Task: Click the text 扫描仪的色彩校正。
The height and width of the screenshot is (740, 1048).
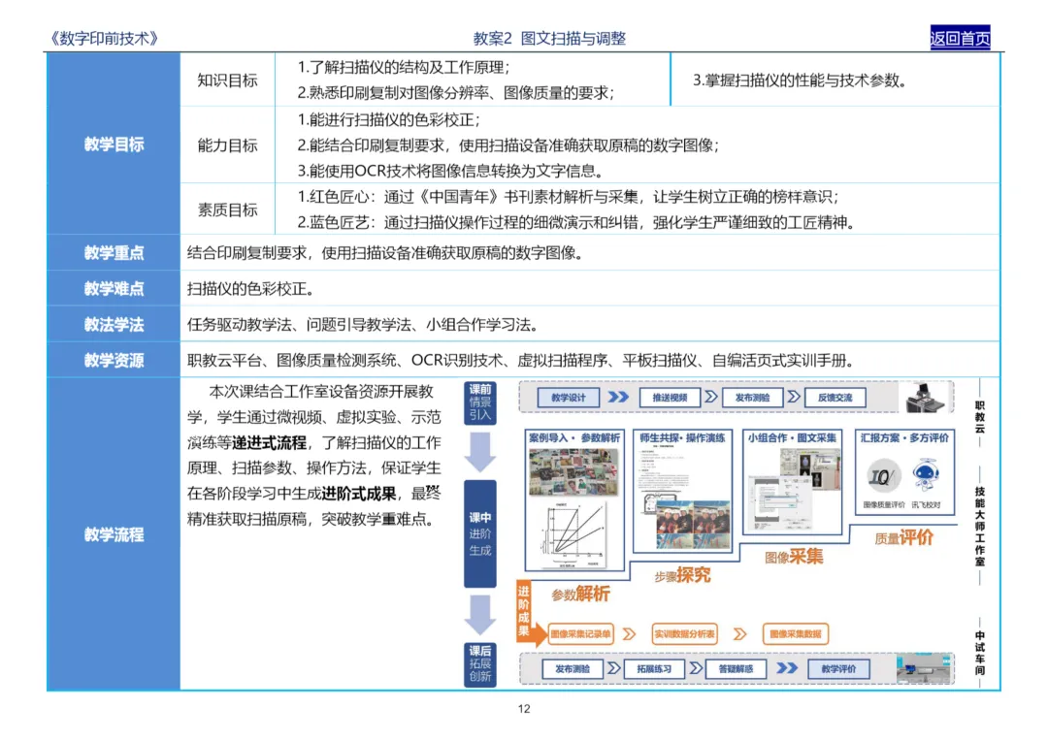Action: click(250, 288)
